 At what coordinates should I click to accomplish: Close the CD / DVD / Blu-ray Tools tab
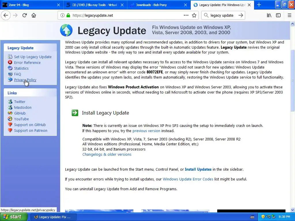pyautogui.click(x=122, y=5)
